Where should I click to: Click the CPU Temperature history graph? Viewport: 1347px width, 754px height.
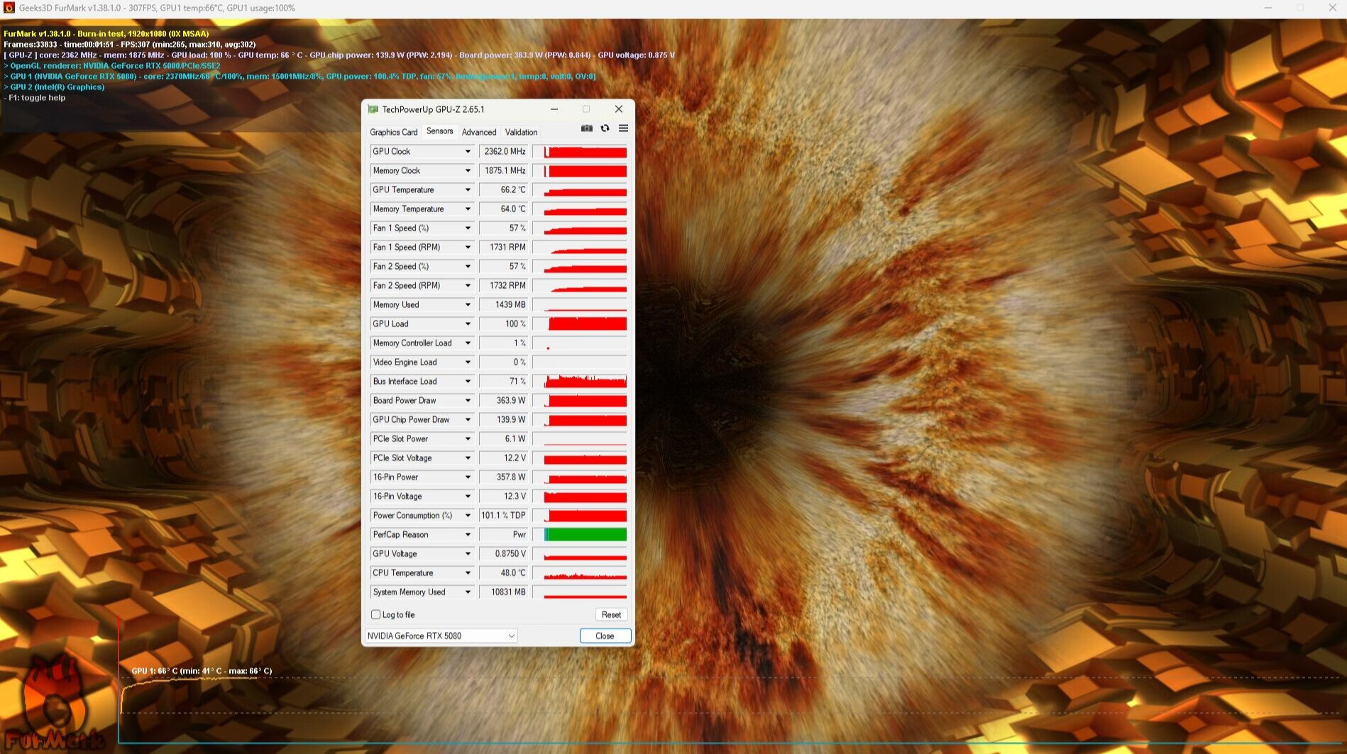pos(580,572)
